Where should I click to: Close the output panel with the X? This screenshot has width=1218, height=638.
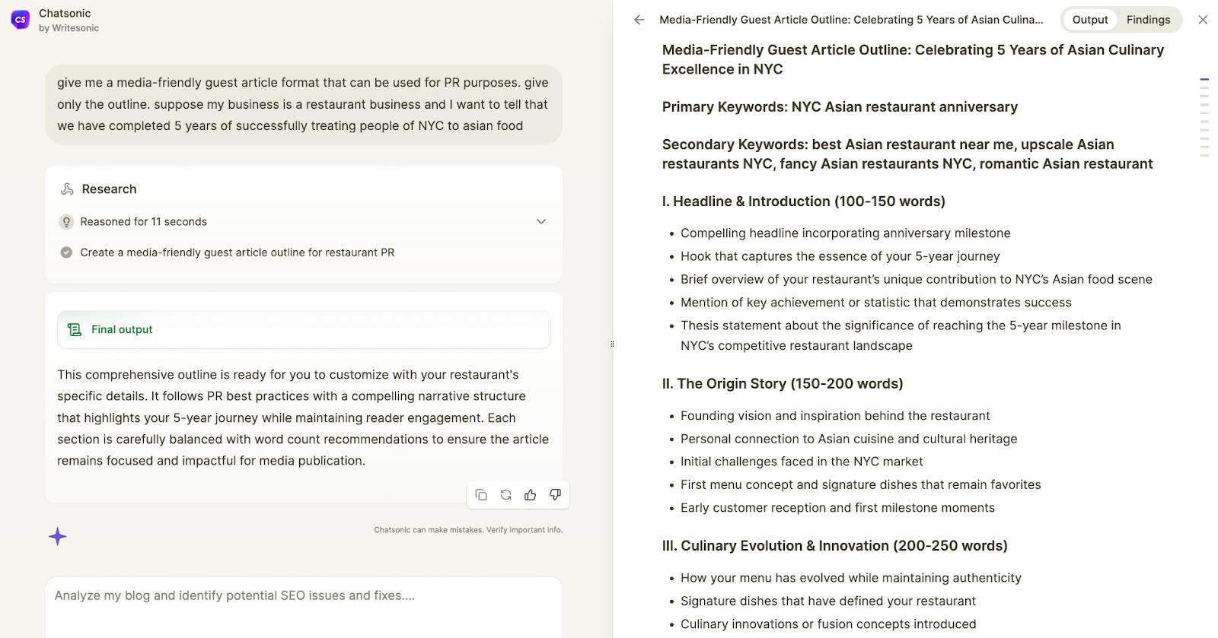click(x=1203, y=20)
